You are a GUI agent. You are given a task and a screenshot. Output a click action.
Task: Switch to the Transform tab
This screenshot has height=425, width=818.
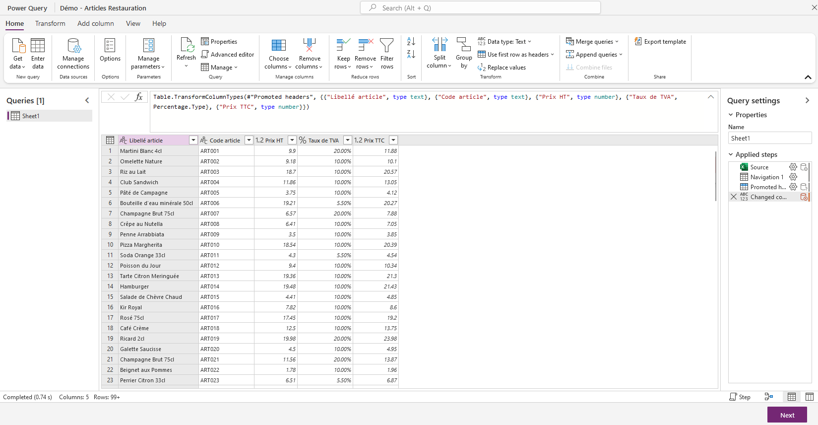(50, 23)
